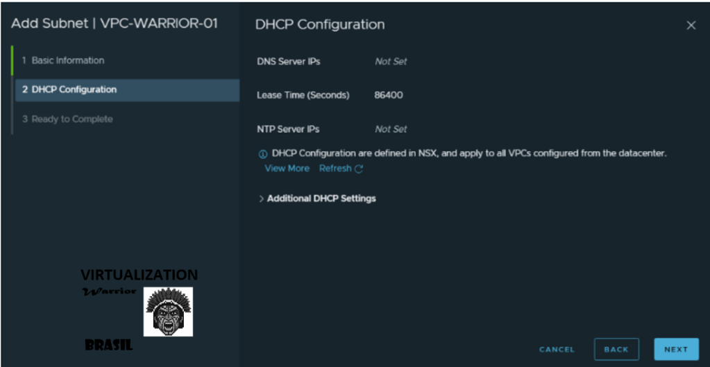Click the DHCP Configuration panel heading
This screenshot has height=367, width=710.
[320, 24]
